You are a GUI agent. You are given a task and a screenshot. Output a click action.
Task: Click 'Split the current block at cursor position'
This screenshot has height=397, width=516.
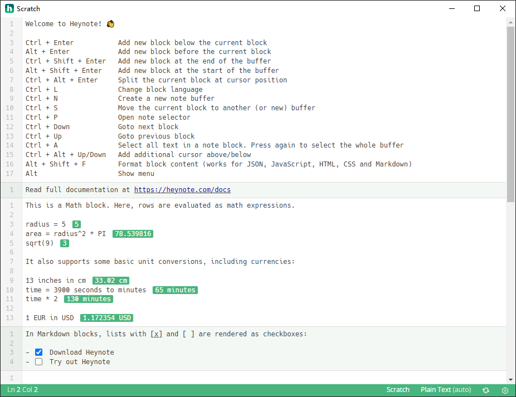pos(202,80)
